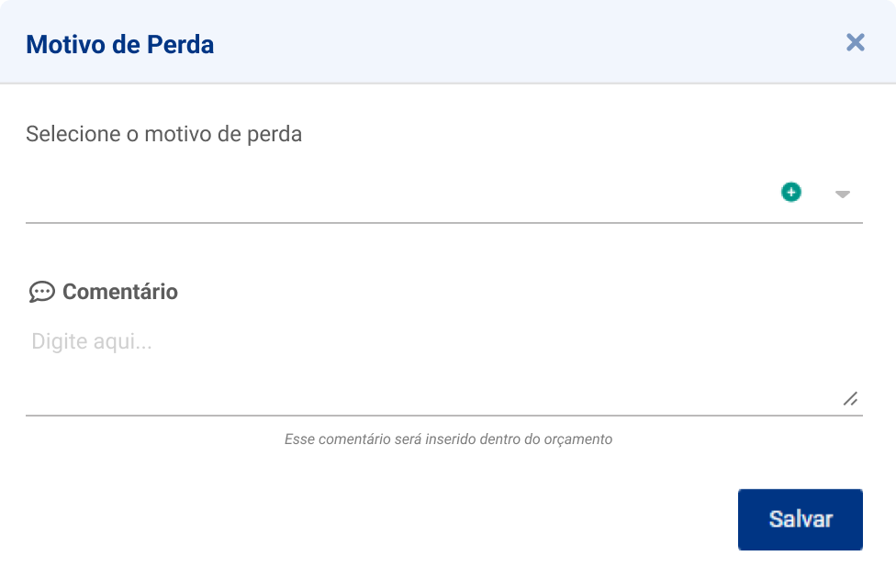The height and width of the screenshot is (578, 896).
Task: Click the italic helper text about orçamento
Action: [448, 439]
